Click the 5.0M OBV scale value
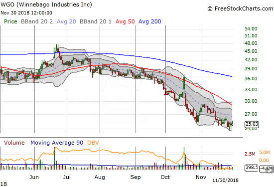The height and width of the screenshot is (187, 274). (265, 153)
